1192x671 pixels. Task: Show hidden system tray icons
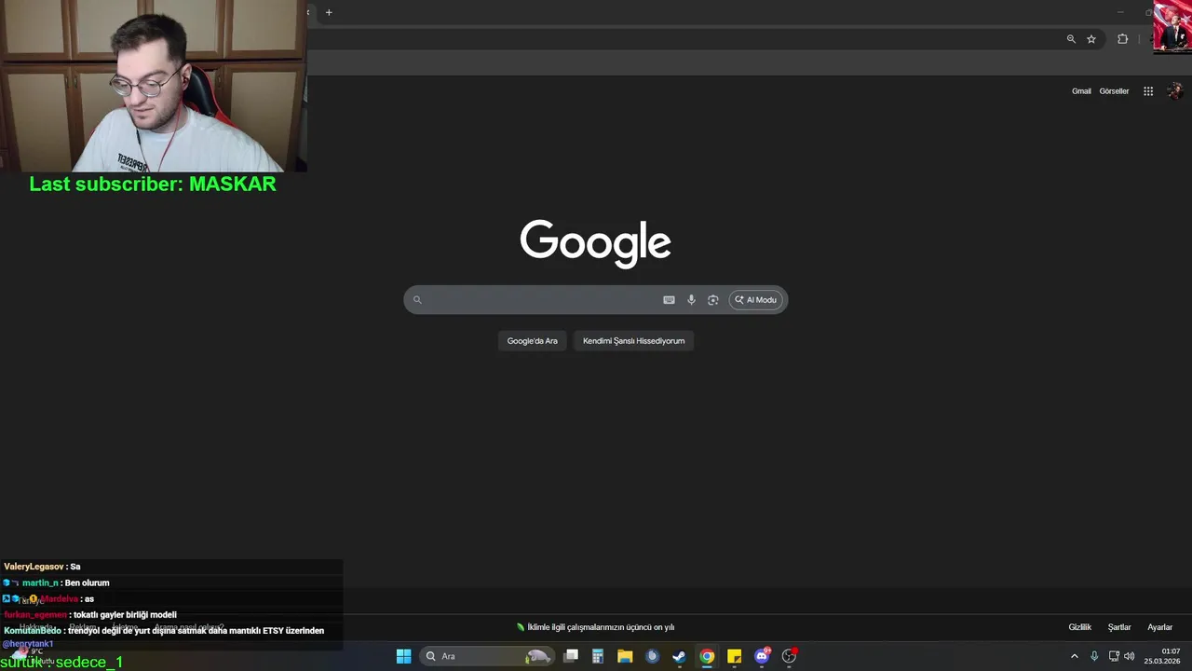pos(1074,656)
